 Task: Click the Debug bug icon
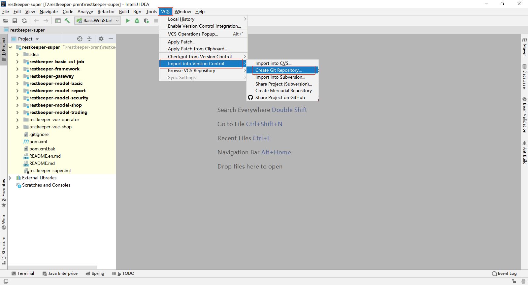[x=137, y=21]
